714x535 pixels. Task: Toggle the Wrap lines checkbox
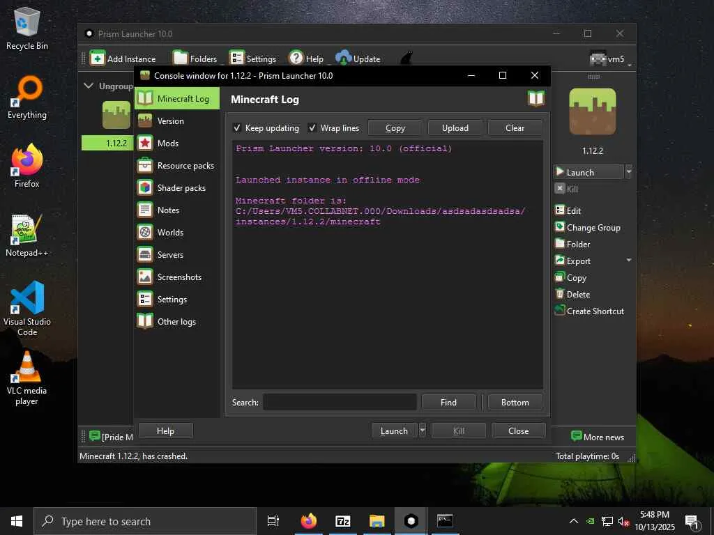point(312,128)
